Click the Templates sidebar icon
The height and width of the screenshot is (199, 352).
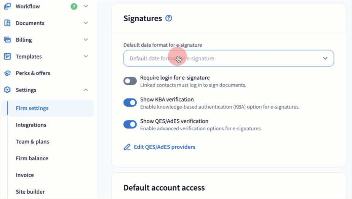(7, 56)
